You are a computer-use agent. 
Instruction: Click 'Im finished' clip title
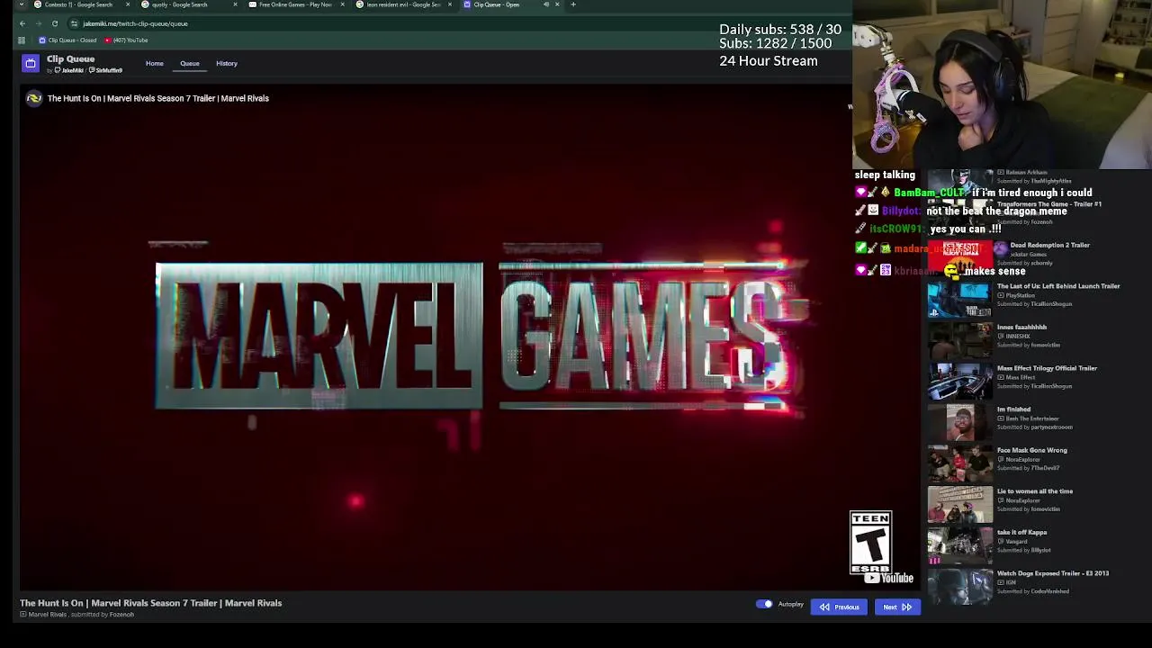tap(1013, 409)
